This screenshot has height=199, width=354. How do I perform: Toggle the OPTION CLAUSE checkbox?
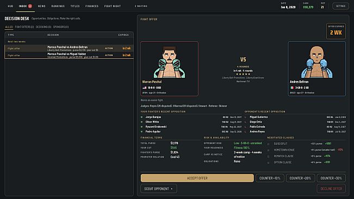pos(269,163)
